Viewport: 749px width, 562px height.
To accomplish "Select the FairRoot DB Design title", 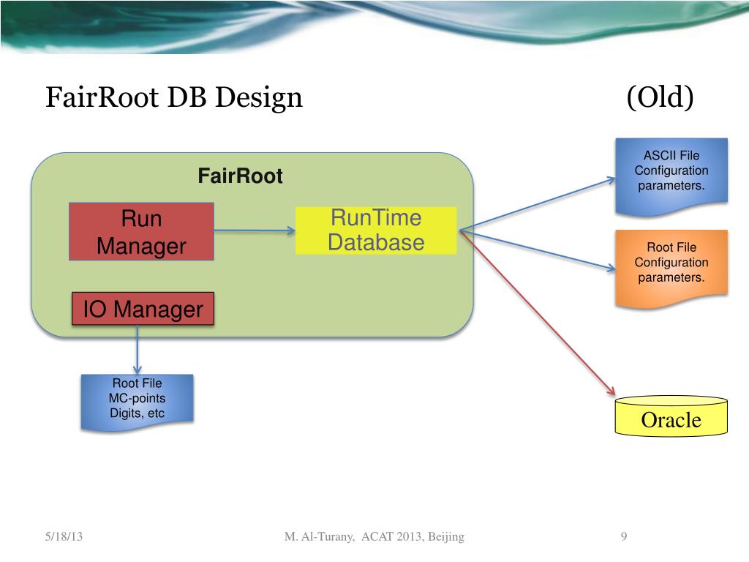I will tap(174, 97).
